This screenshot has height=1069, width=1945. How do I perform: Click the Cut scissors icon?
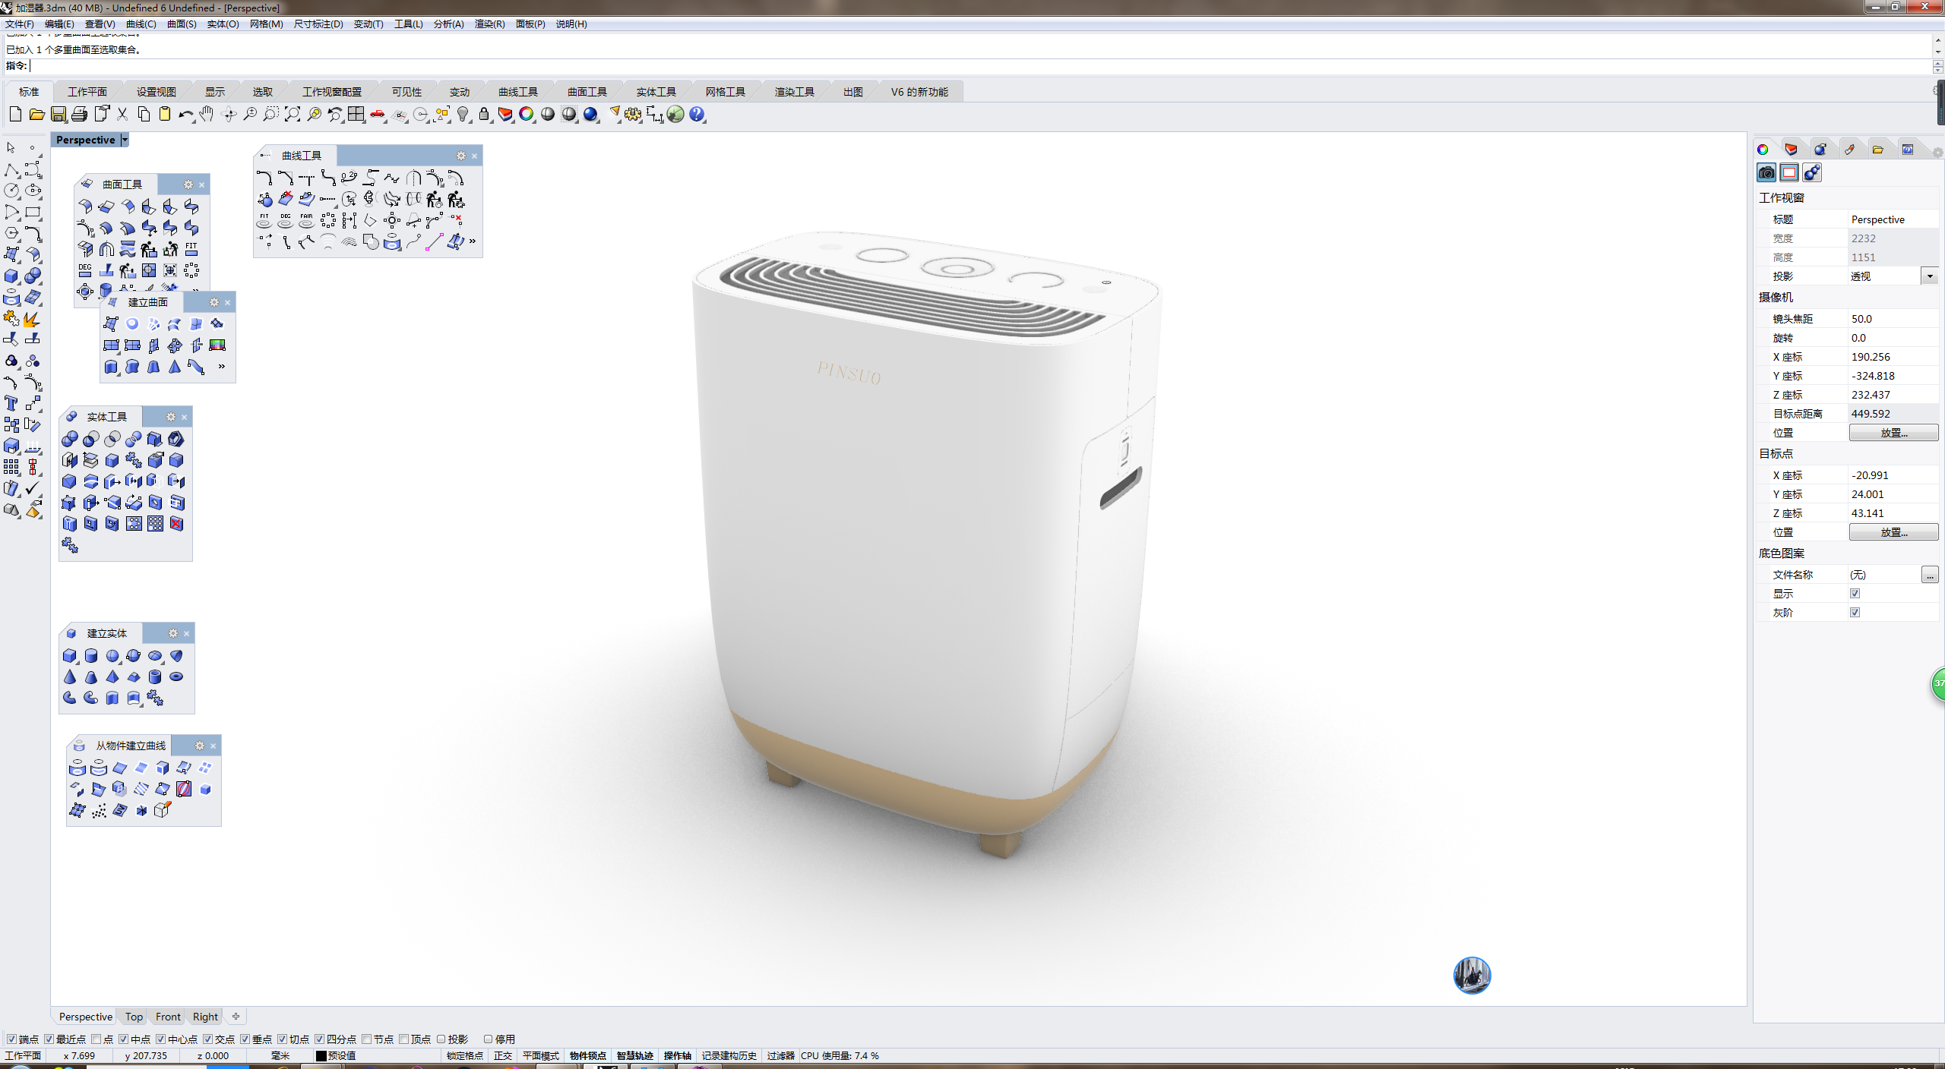click(122, 115)
